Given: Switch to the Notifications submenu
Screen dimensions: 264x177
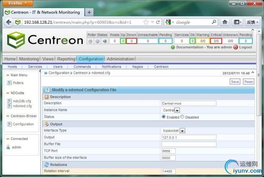Looking at the screenshot, I should [x=111, y=67].
